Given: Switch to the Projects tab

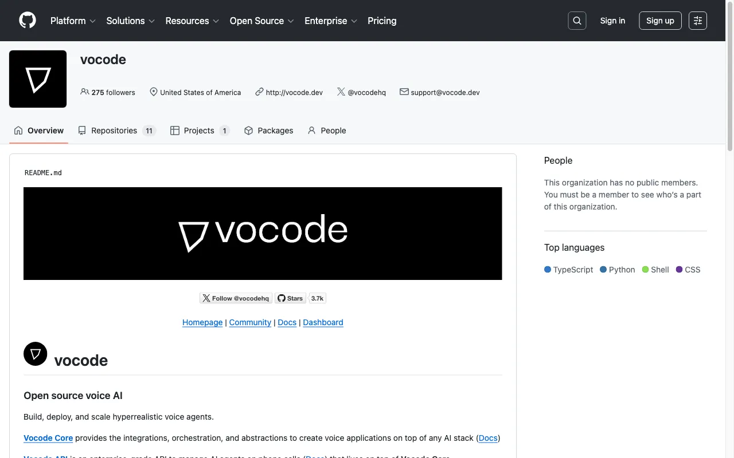Looking at the screenshot, I should click(200, 131).
